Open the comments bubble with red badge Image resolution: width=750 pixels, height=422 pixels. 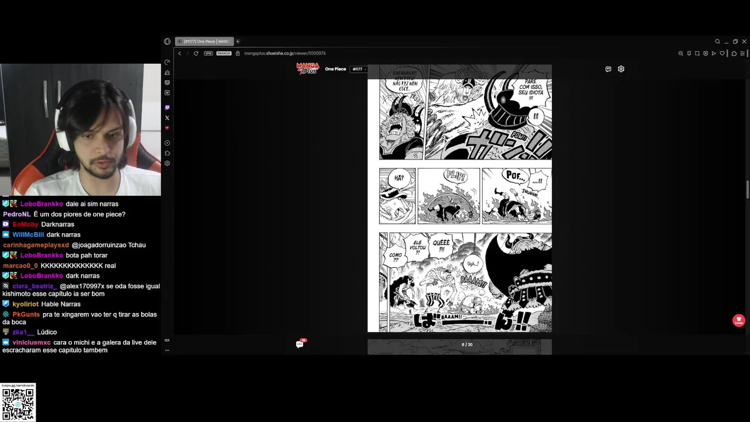click(300, 344)
